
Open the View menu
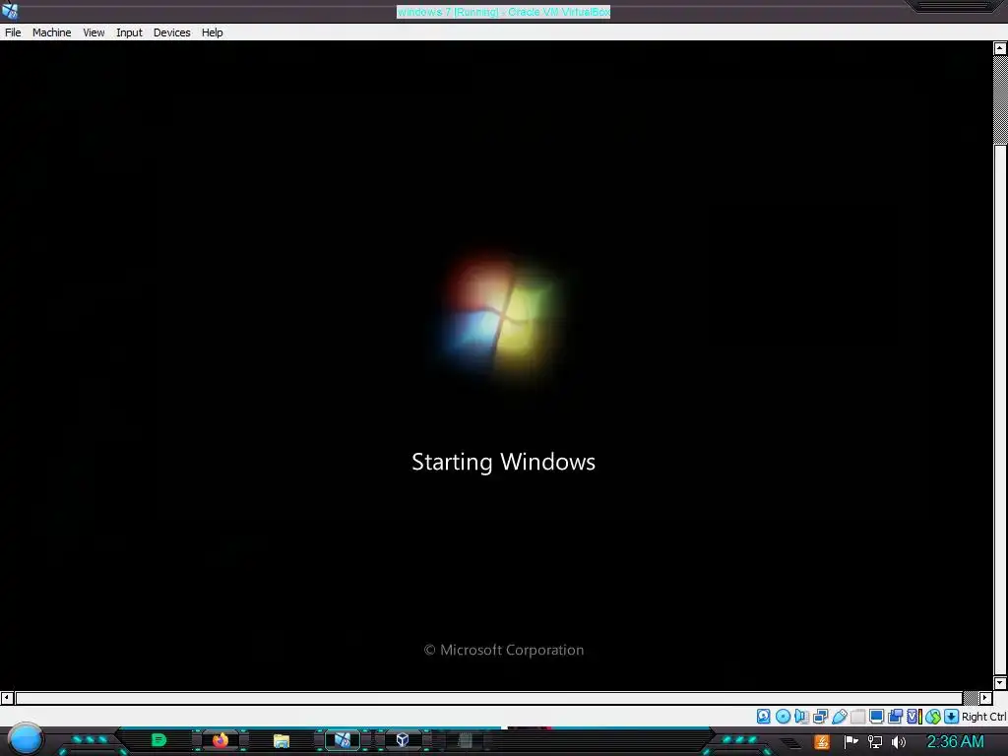[94, 32]
